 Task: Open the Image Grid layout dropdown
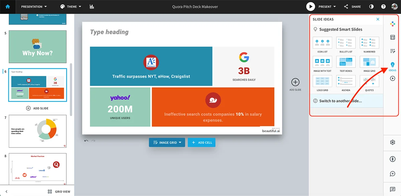pos(167,142)
